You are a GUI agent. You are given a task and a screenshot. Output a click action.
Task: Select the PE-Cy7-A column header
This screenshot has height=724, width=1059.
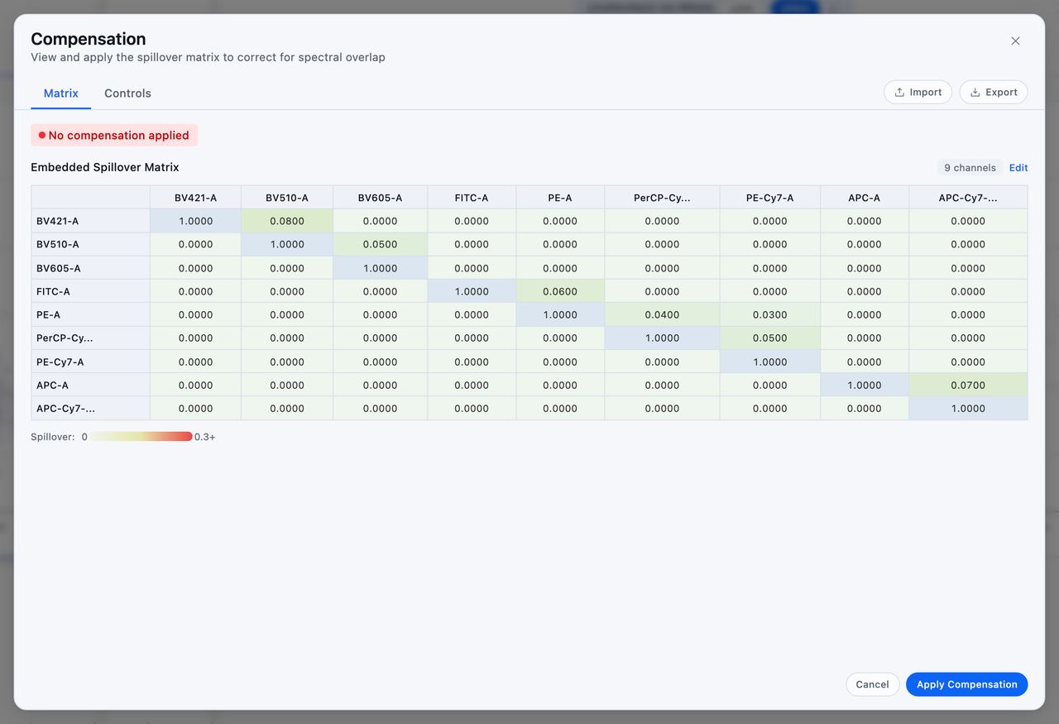tap(770, 198)
